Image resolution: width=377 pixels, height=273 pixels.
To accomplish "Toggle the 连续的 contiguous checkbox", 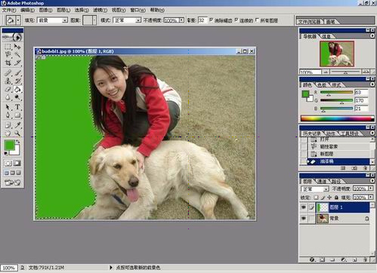I will click(x=236, y=20).
